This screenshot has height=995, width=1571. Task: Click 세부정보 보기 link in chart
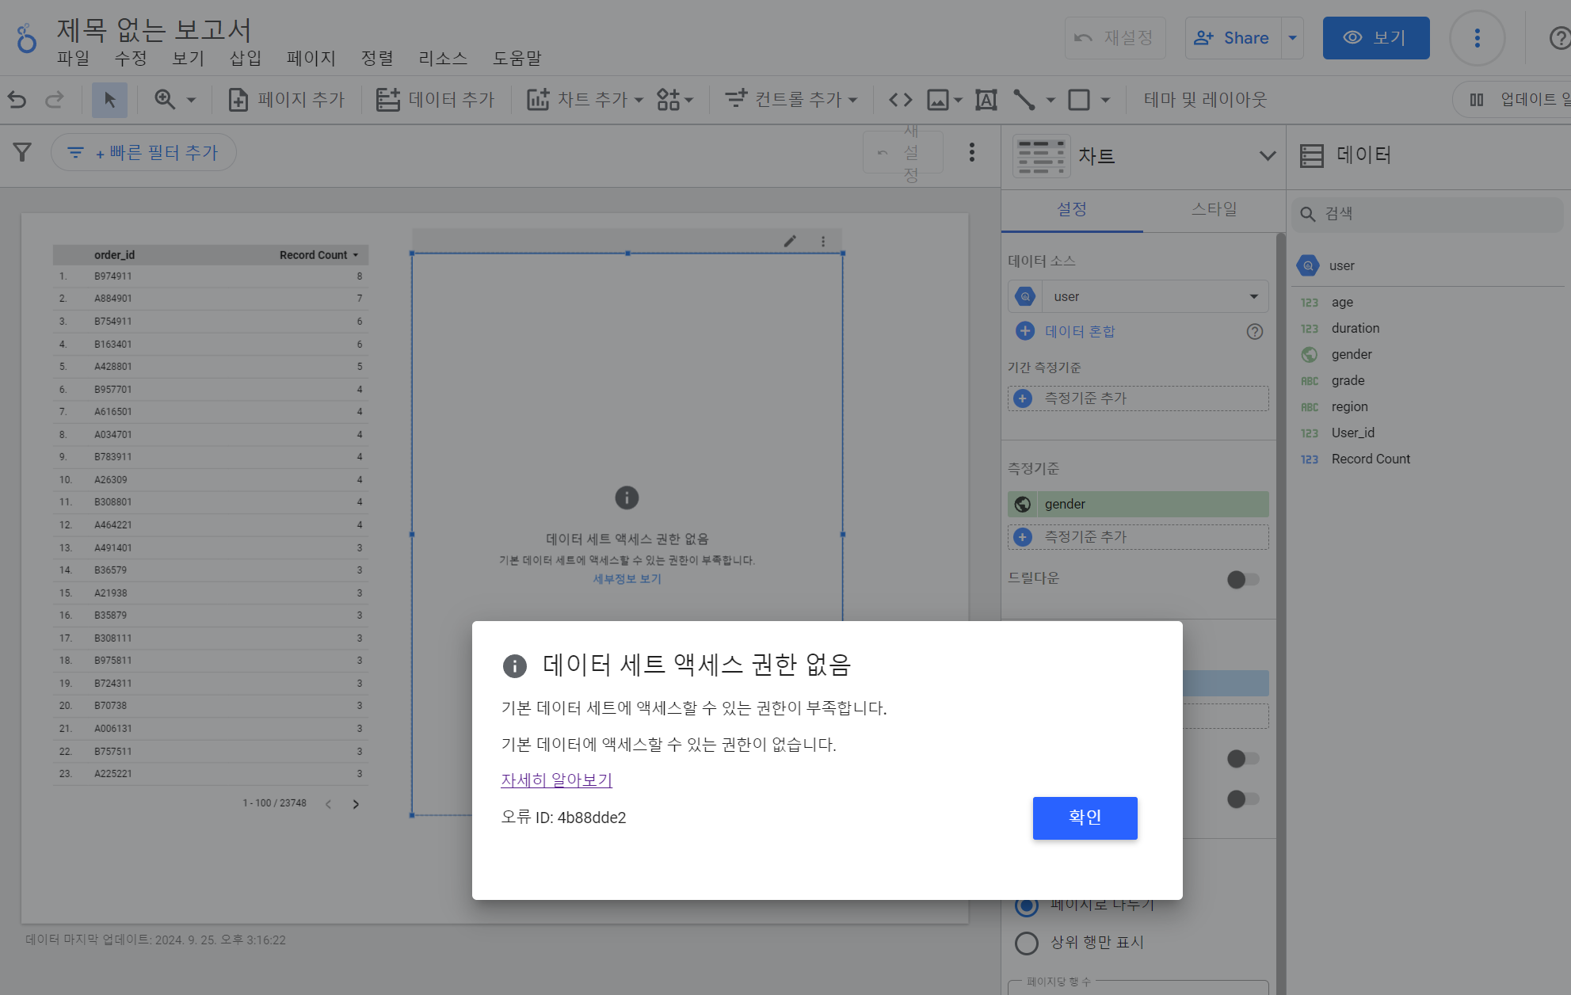(x=627, y=579)
